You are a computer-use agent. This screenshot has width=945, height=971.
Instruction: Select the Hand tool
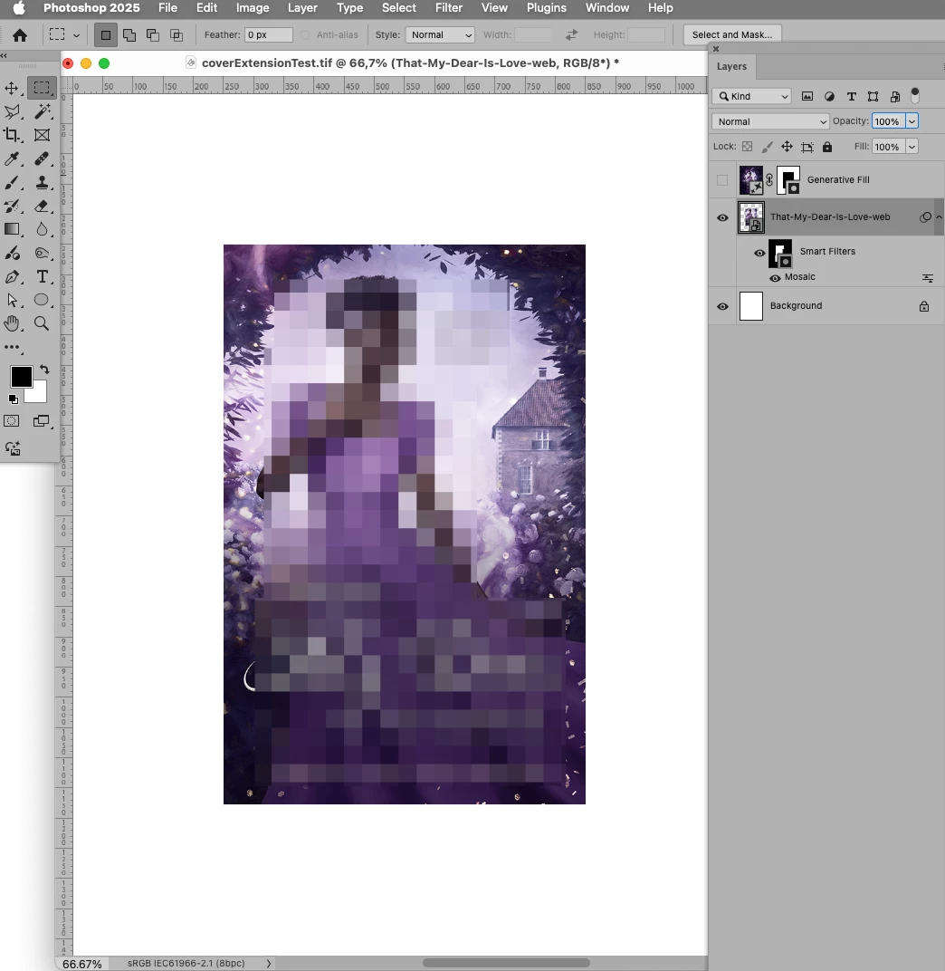point(12,323)
